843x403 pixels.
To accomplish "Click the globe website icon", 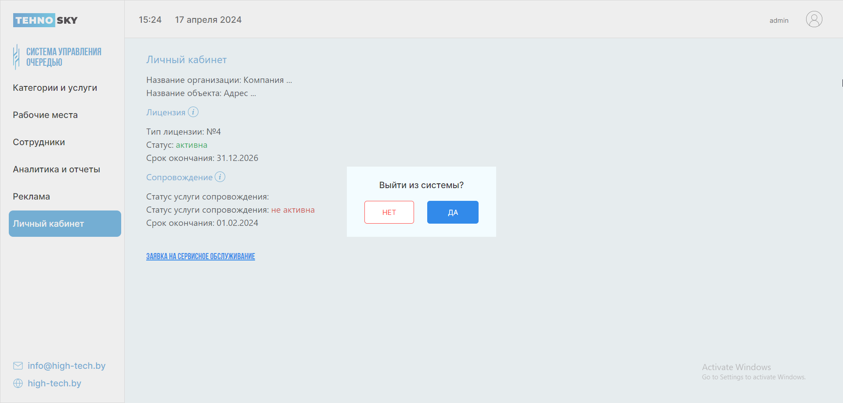I will [x=18, y=383].
